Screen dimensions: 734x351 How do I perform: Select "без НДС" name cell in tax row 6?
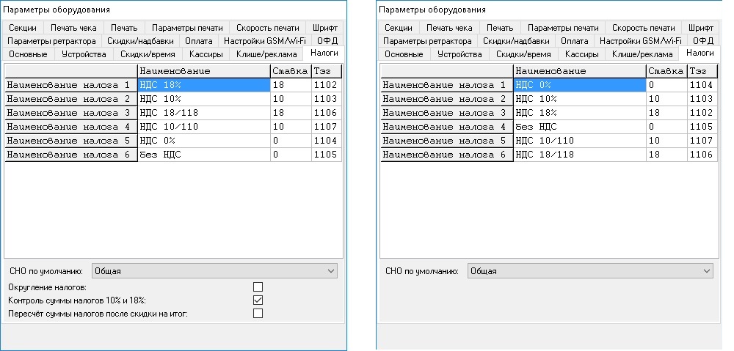pyautogui.click(x=203, y=155)
